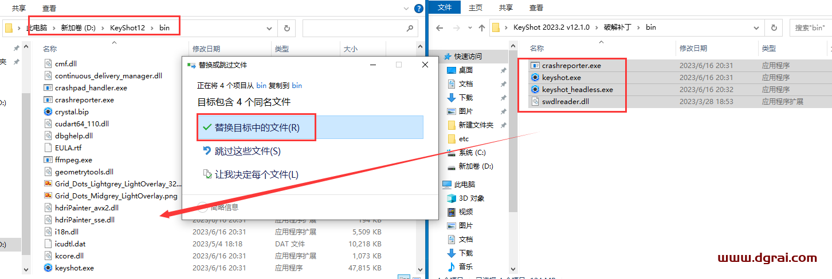This screenshot has width=832, height=279.
Task: Select continuous_delivery_manager.dll file
Action: coord(108,75)
